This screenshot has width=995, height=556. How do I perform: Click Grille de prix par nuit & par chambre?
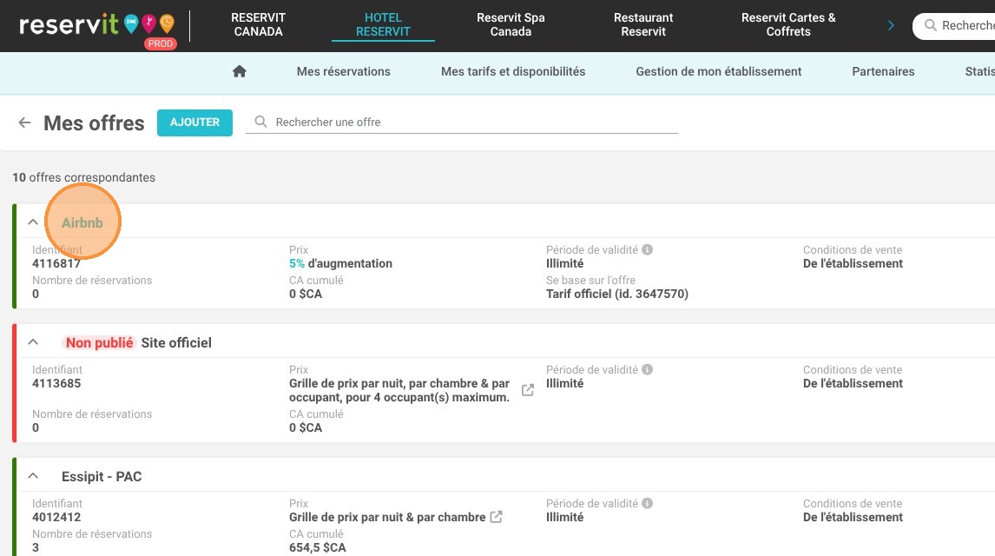coord(387,517)
